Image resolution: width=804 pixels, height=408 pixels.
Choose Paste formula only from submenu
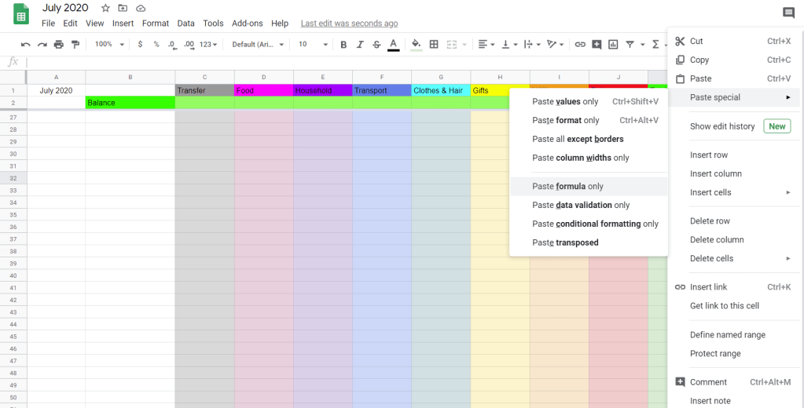[x=567, y=187]
